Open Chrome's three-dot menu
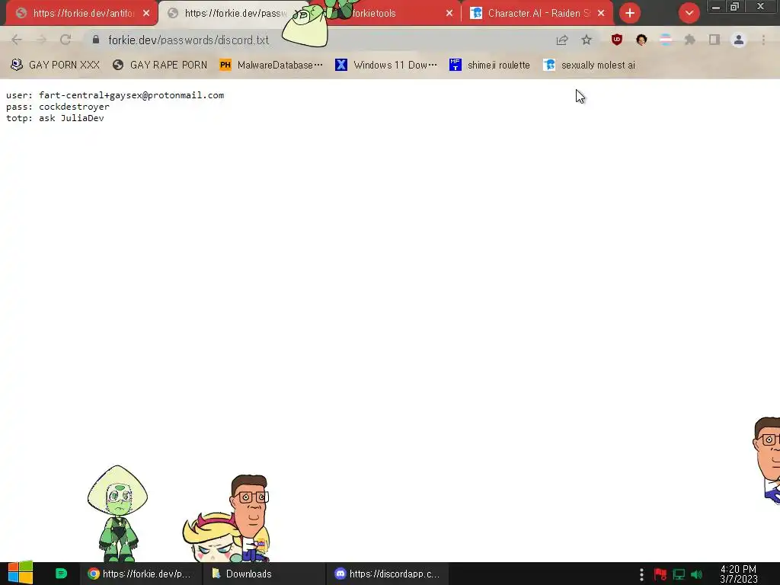This screenshot has width=780, height=585. coord(763,40)
